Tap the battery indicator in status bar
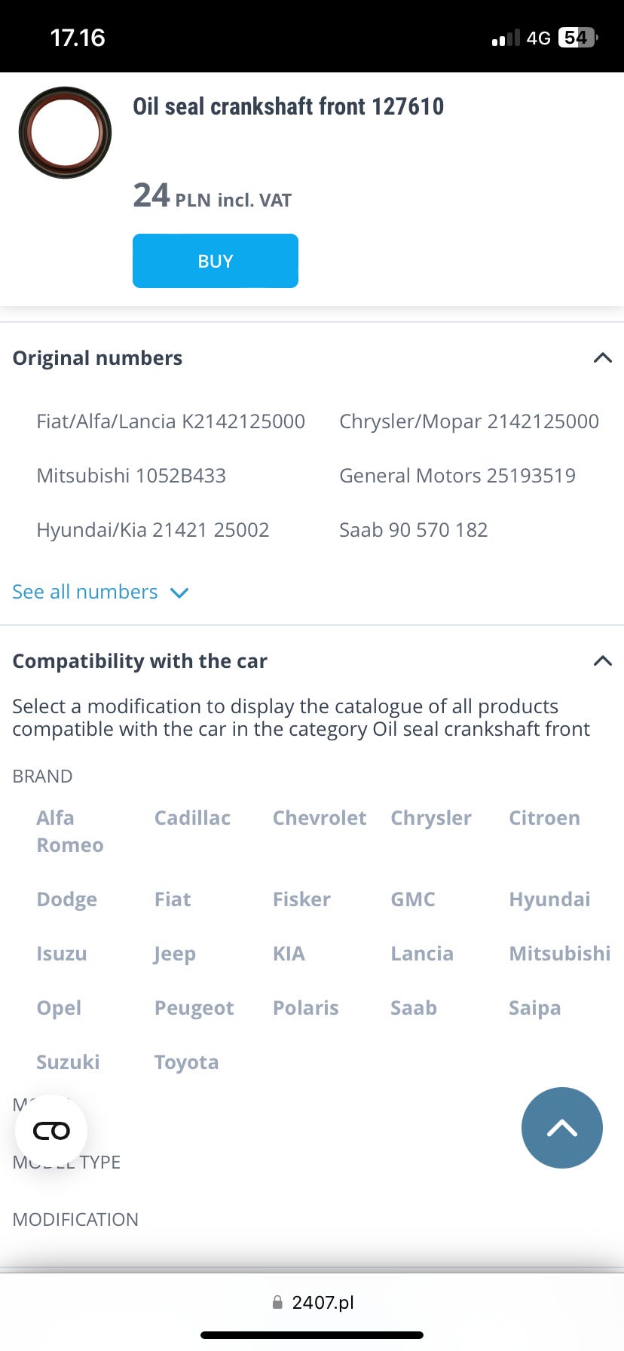The height and width of the screenshot is (1351, 624). 577,38
